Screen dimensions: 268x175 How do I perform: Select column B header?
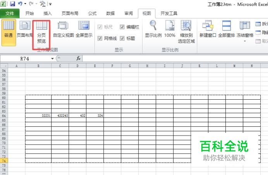(x=38, y=66)
